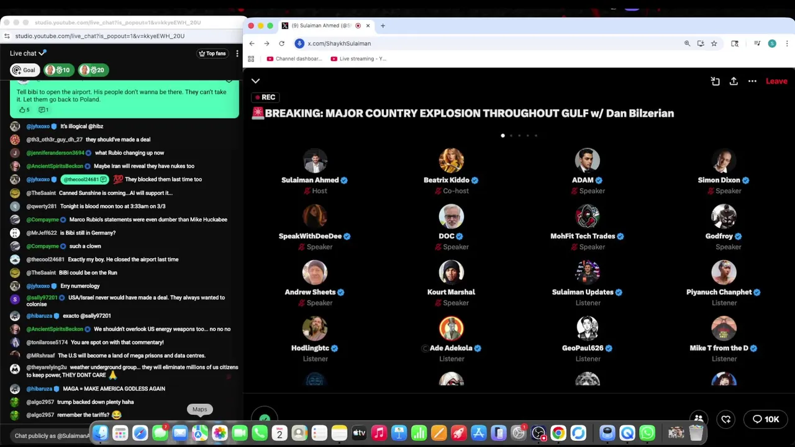This screenshot has width=795, height=447.
Task: Open Maps from the Dock
Action: click(x=199, y=433)
